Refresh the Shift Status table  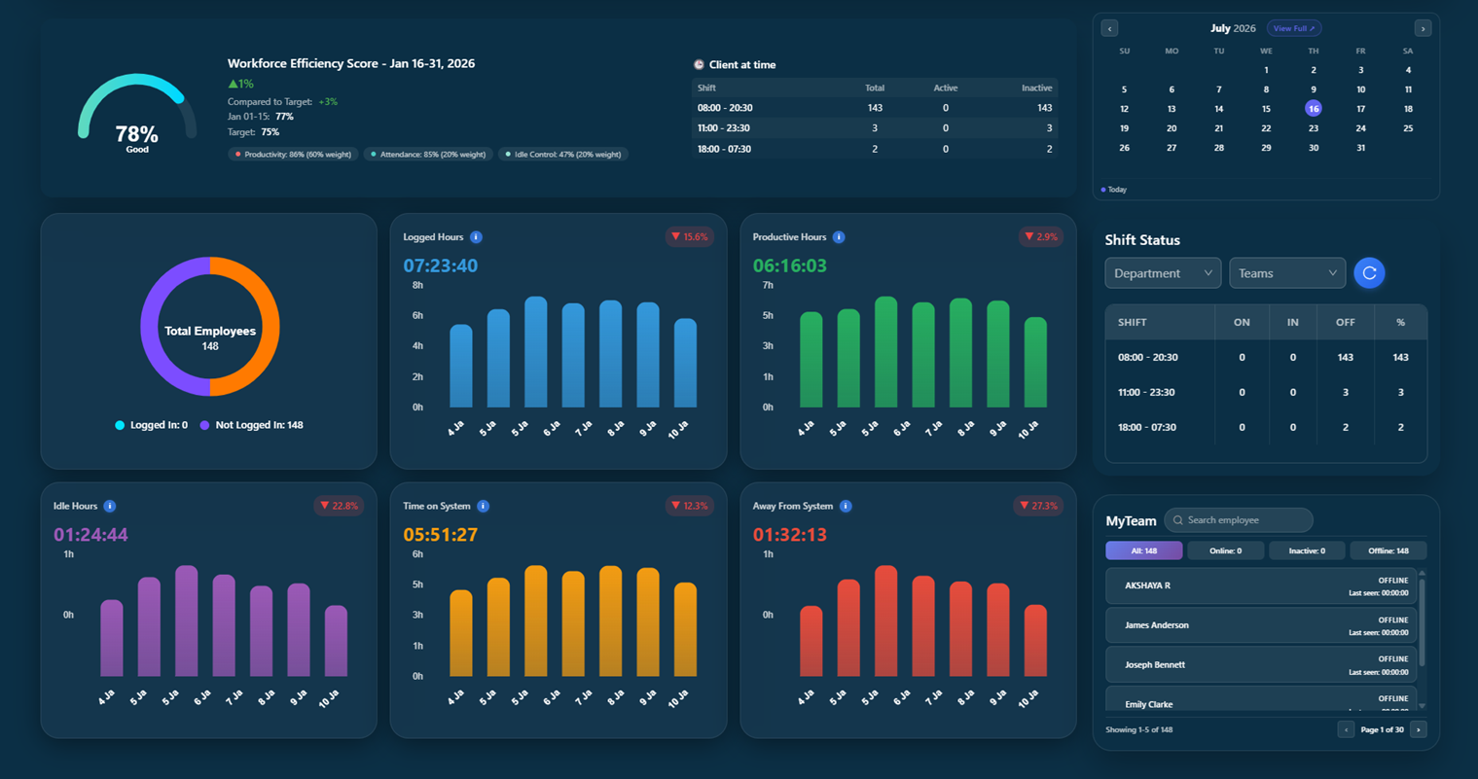point(1369,273)
